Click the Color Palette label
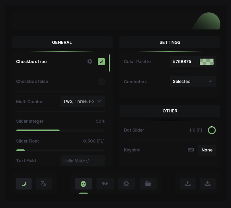Image resolution: width=231 pixels, height=208 pixels. pos(137,62)
